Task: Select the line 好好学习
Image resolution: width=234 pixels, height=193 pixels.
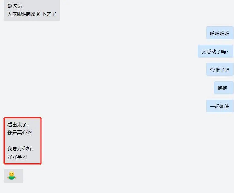Action: [x=17, y=157]
